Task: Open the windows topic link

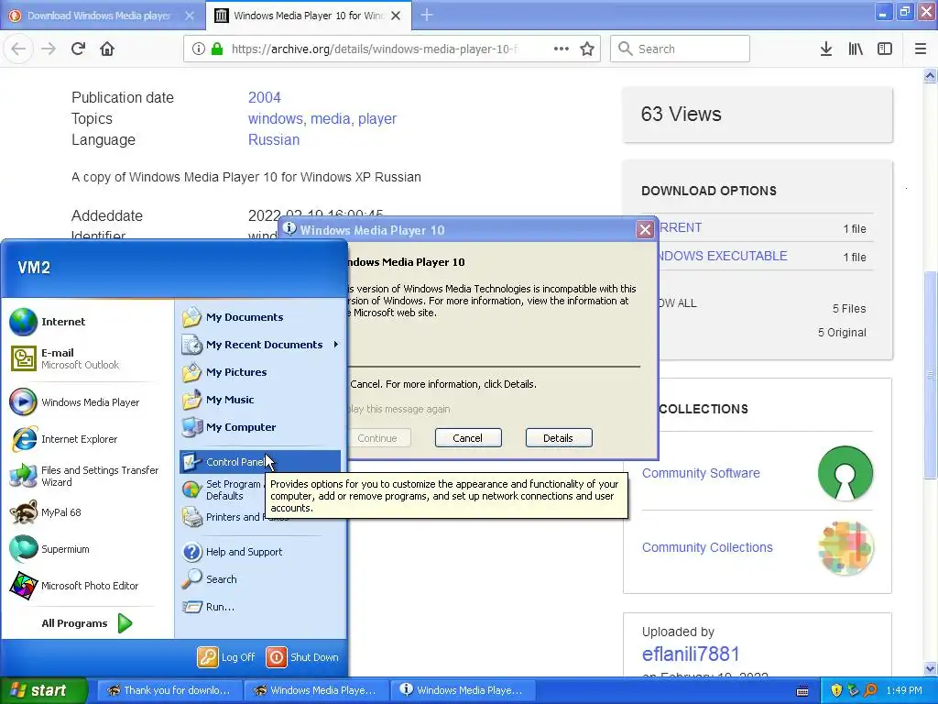Action: coord(277,118)
